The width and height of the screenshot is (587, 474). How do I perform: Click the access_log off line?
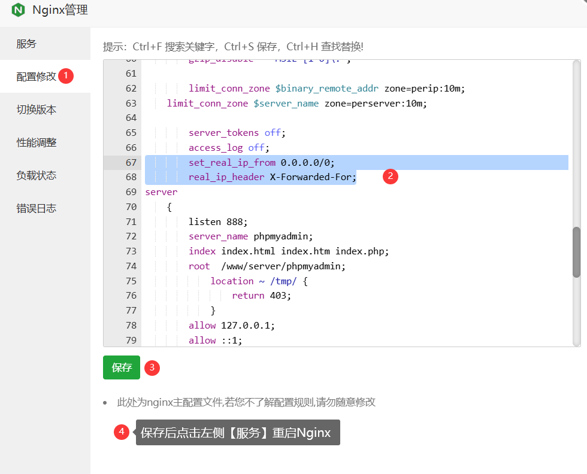(x=229, y=148)
